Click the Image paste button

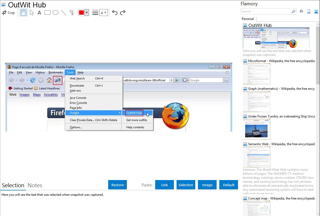[207, 185]
